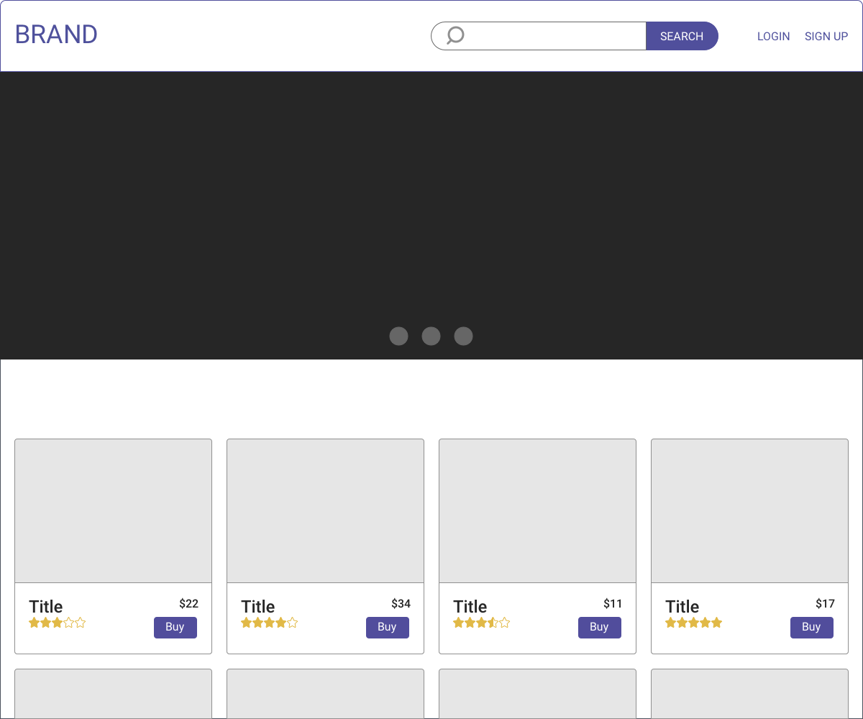Click Title of the $17 product
Image resolution: width=863 pixels, height=719 pixels.
(682, 606)
